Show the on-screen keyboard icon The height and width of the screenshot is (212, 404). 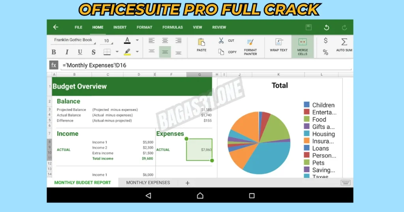346,183
